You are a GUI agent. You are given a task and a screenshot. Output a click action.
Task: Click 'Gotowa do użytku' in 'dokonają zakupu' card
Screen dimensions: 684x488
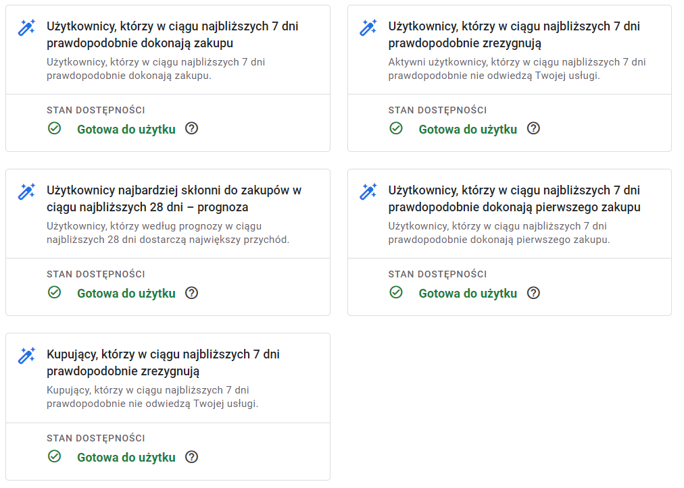[x=126, y=130]
